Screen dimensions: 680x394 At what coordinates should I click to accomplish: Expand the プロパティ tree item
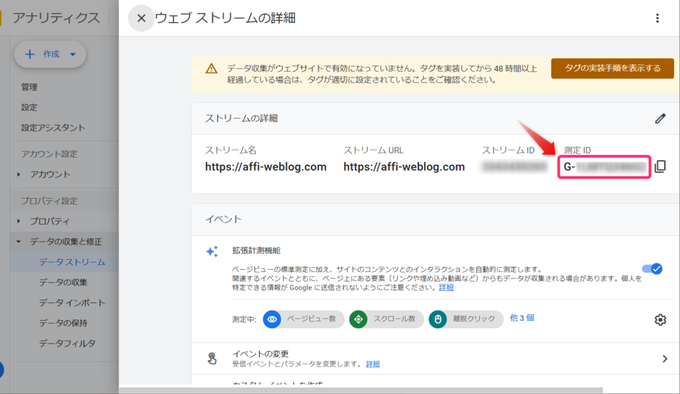click(19, 221)
